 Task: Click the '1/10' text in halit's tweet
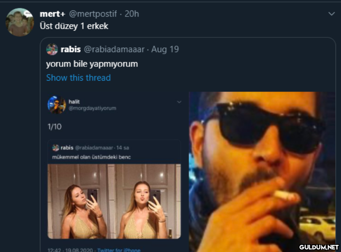click(55, 127)
